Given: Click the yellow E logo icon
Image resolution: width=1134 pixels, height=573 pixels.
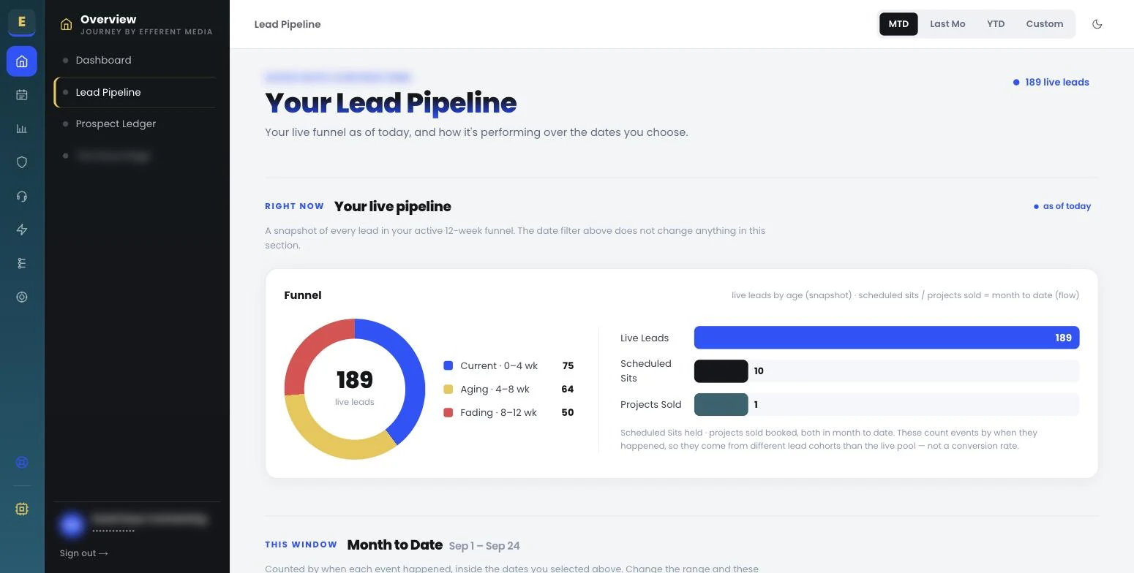Looking at the screenshot, I should pyautogui.click(x=21, y=22).
